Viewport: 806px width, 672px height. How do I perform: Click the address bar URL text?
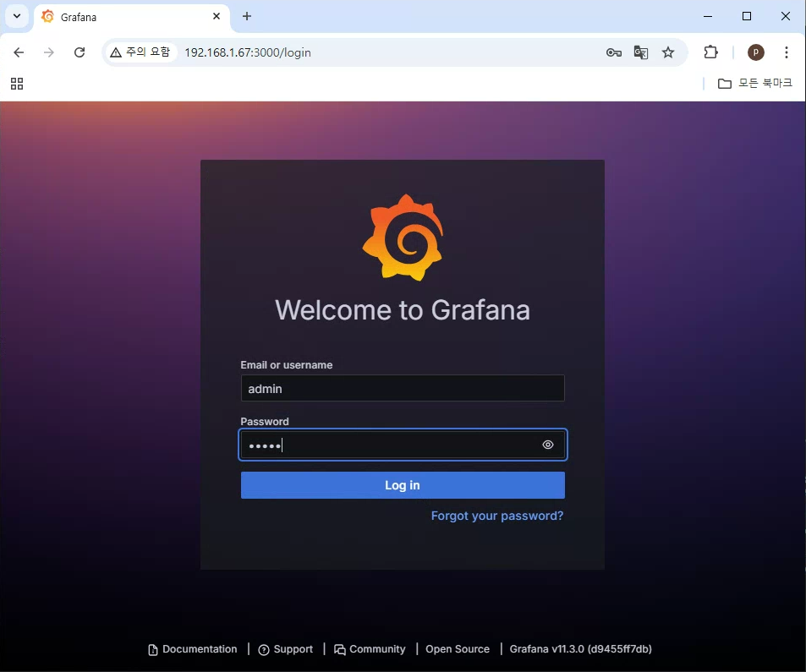[248, 52]
